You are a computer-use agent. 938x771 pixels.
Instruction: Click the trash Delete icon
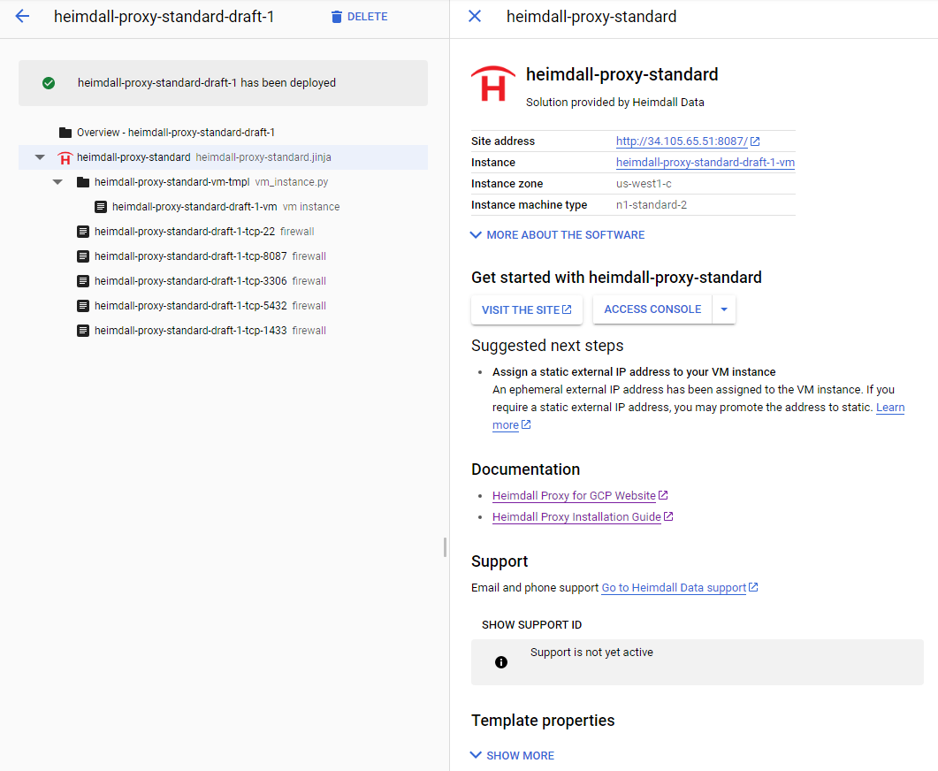336,17
